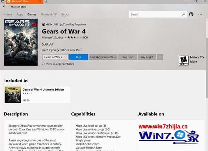Click Buy as gift button
This screenshot has height=151, width=208.
point(147,57)
